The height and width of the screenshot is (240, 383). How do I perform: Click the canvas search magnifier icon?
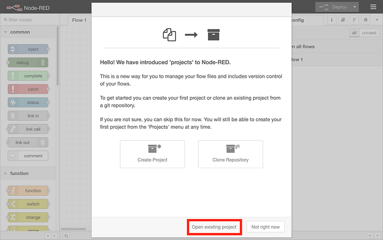(66, 236)
